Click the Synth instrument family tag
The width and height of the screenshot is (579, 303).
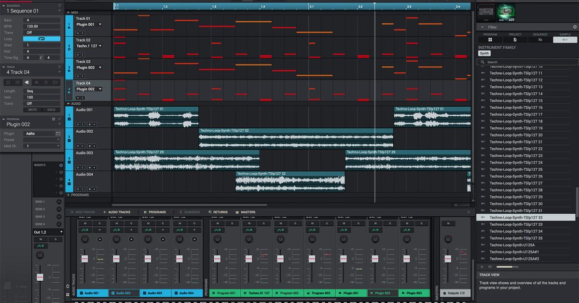(x=484, y=54)
